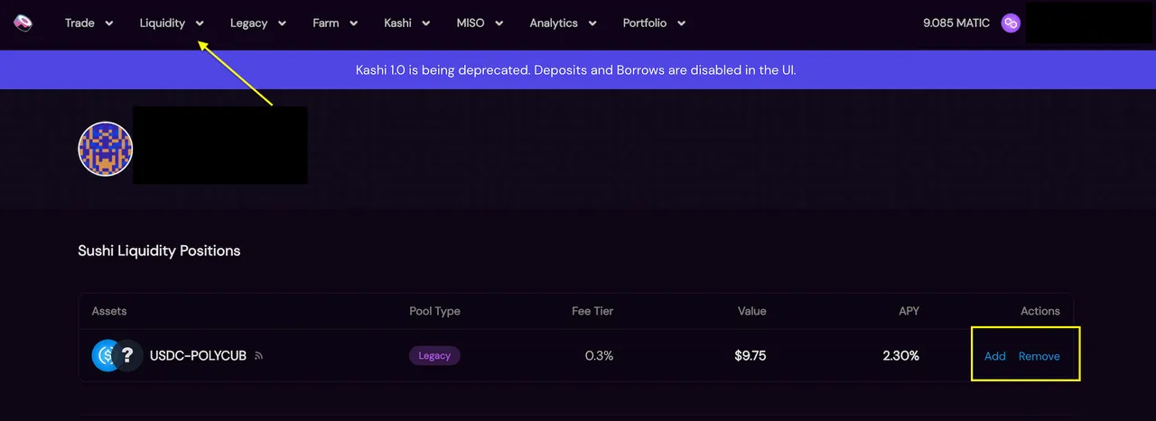
Task: Click the USDC-POLYCUB pair name
Action: 198,356
